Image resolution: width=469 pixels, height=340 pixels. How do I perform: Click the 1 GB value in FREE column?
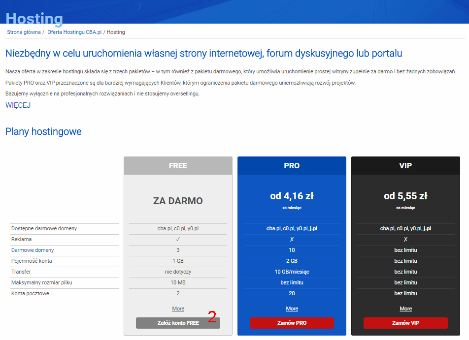(178, 261)
